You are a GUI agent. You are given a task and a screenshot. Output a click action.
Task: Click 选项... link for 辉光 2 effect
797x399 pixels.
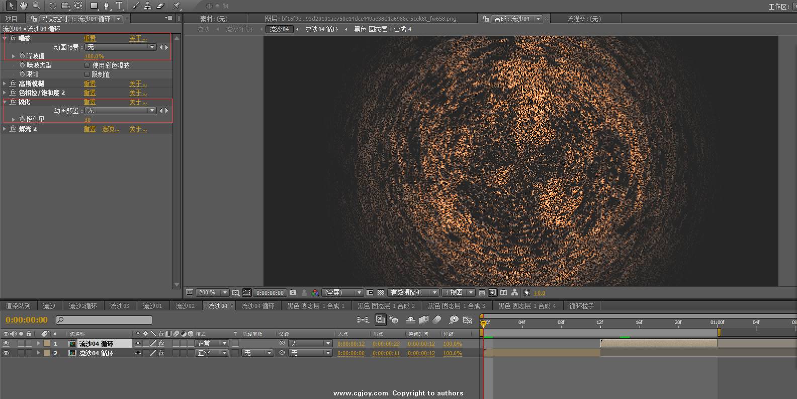[110, 129]
